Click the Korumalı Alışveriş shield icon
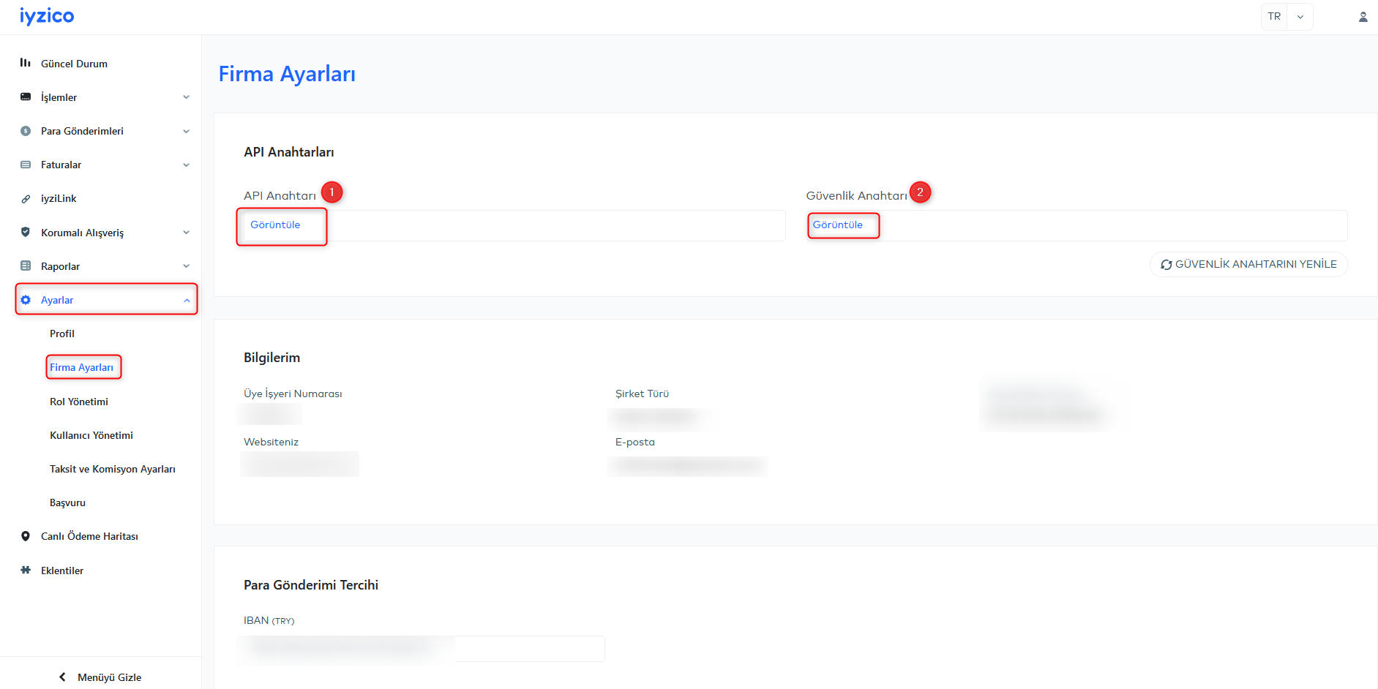The width and height of the screenshot is (1378, 689). 26,232
